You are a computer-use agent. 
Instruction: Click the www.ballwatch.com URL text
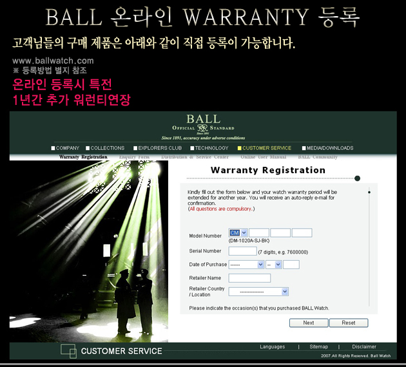[53, 61]
